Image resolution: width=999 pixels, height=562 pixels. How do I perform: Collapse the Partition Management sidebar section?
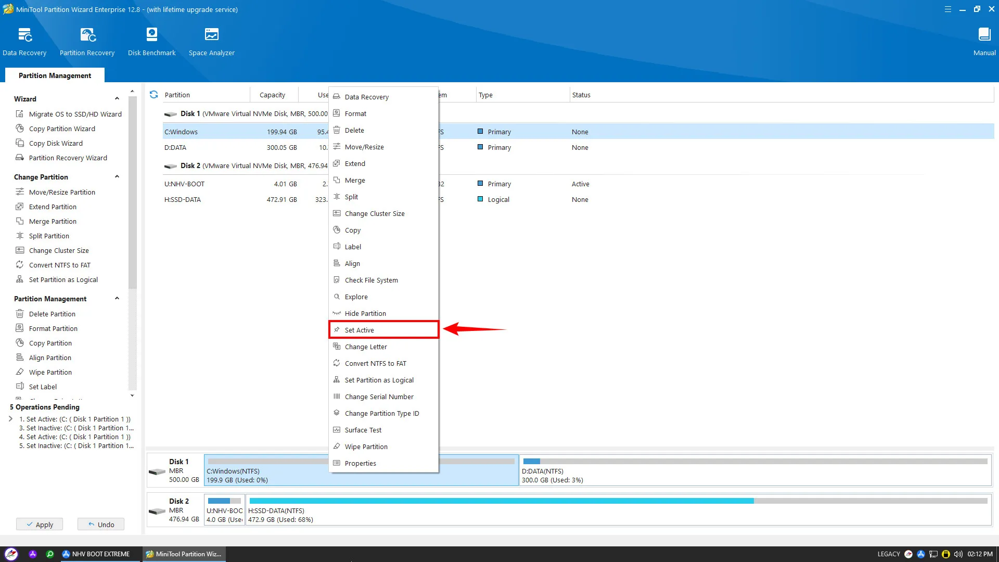point(117,299)
